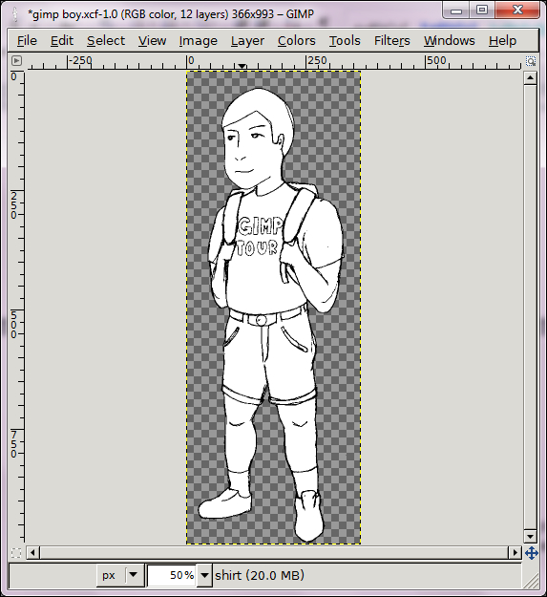The width and height of the screenshot is (547, 597).
Task: Click the horizontal scrollbar track
Action: point(274,552)
